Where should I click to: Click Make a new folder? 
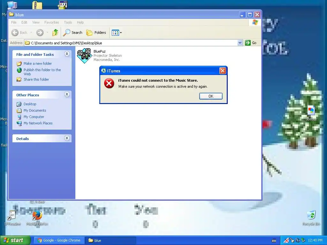tap(38, 63)
